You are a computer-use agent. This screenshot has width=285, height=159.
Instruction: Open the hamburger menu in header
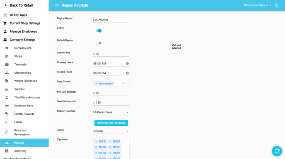[57, 5]
